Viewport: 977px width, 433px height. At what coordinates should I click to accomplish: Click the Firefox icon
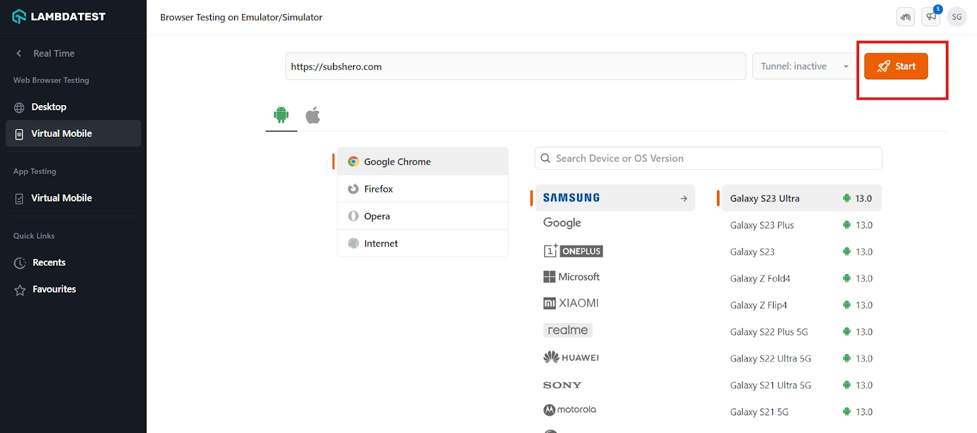tap(353, 189)
